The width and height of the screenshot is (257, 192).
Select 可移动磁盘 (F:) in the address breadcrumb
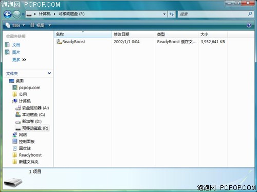click(x=71, y=14)
